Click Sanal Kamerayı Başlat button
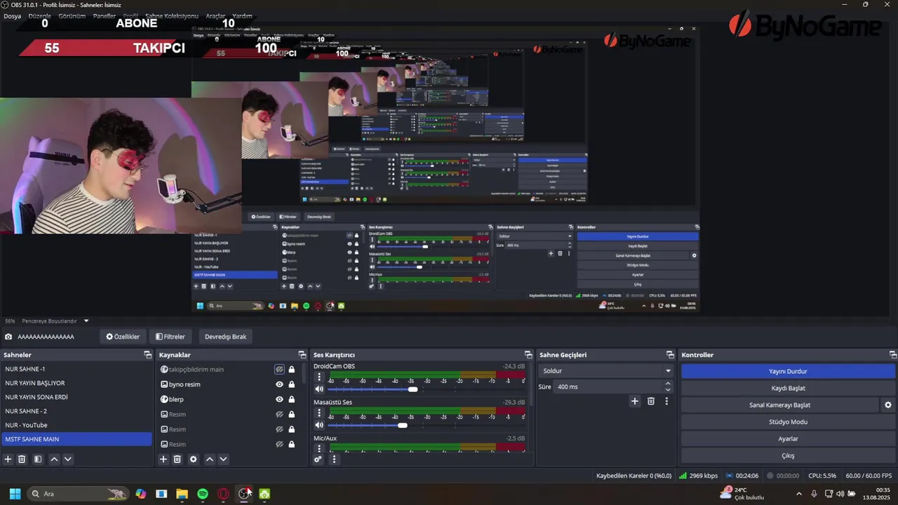The height and width of the screenshot is (505, 898). [x=779, y=405]
